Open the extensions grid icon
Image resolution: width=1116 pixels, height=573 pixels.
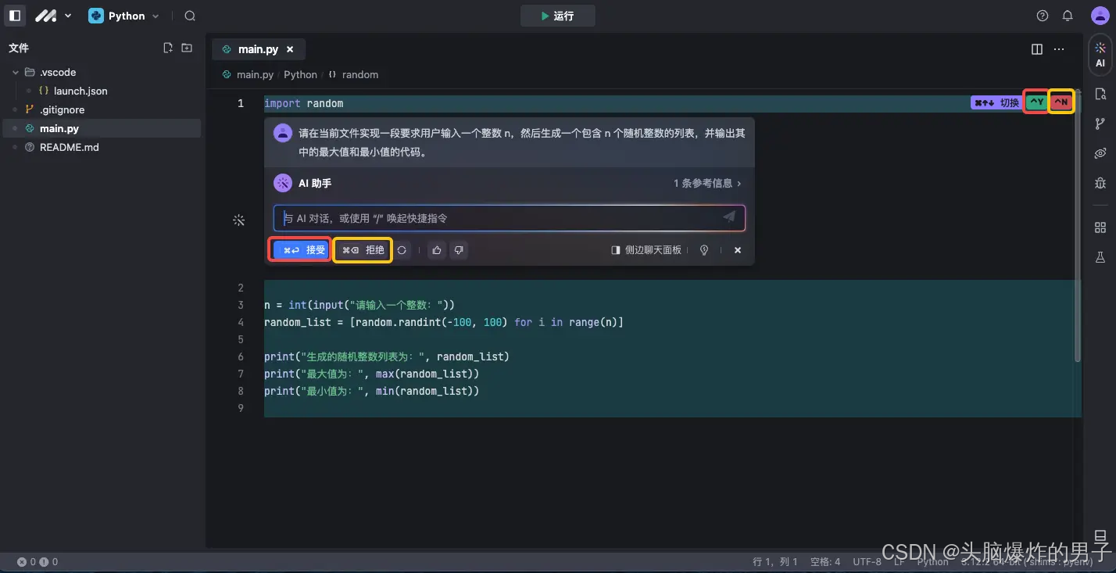(x=1100, y=227)
